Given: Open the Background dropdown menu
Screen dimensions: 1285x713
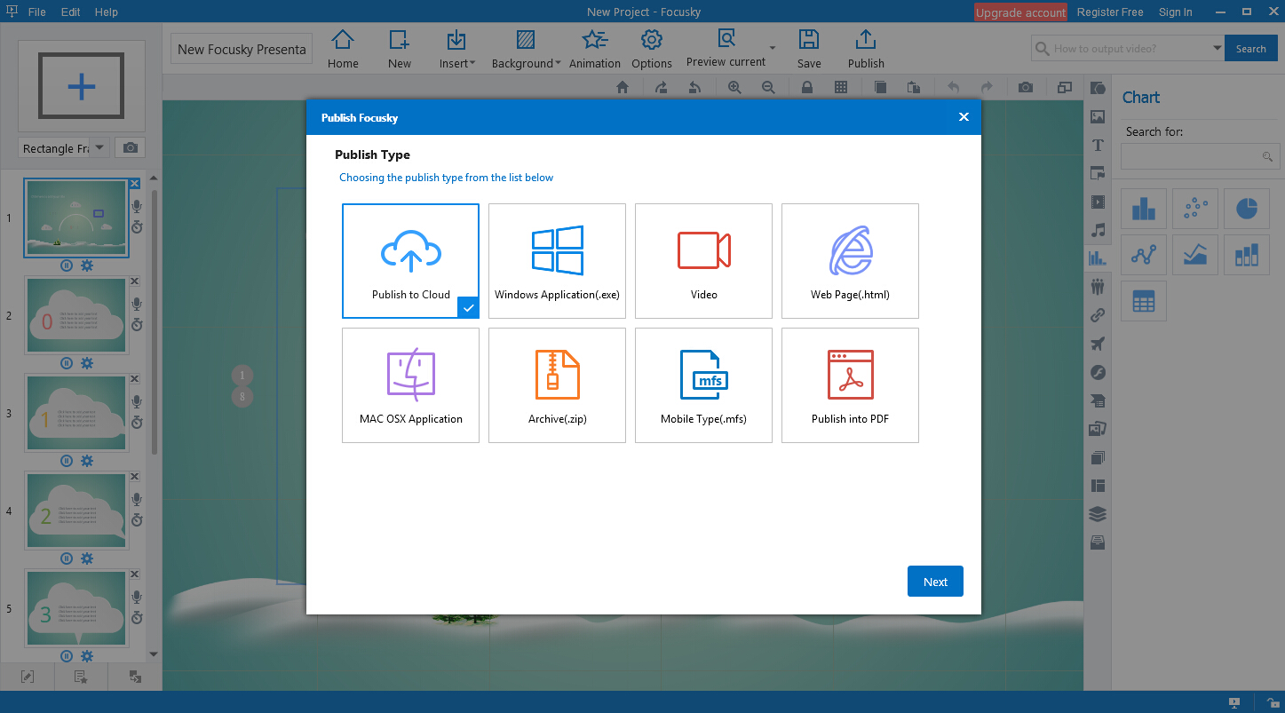Looking at the screenshot, I should (526, 49).
